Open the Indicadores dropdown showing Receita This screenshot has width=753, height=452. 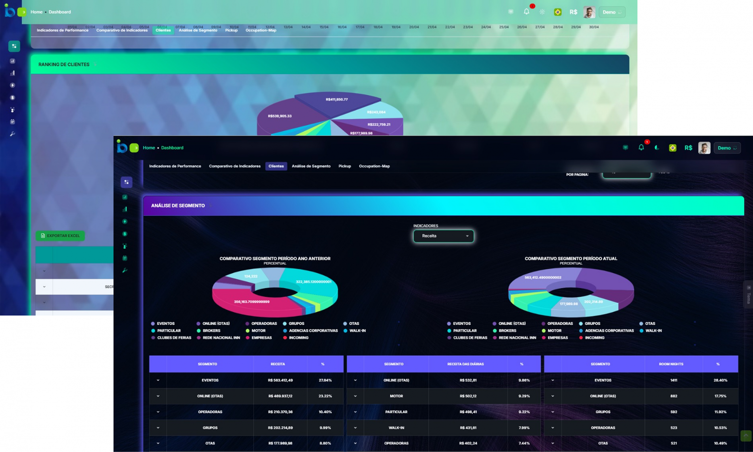443,236
